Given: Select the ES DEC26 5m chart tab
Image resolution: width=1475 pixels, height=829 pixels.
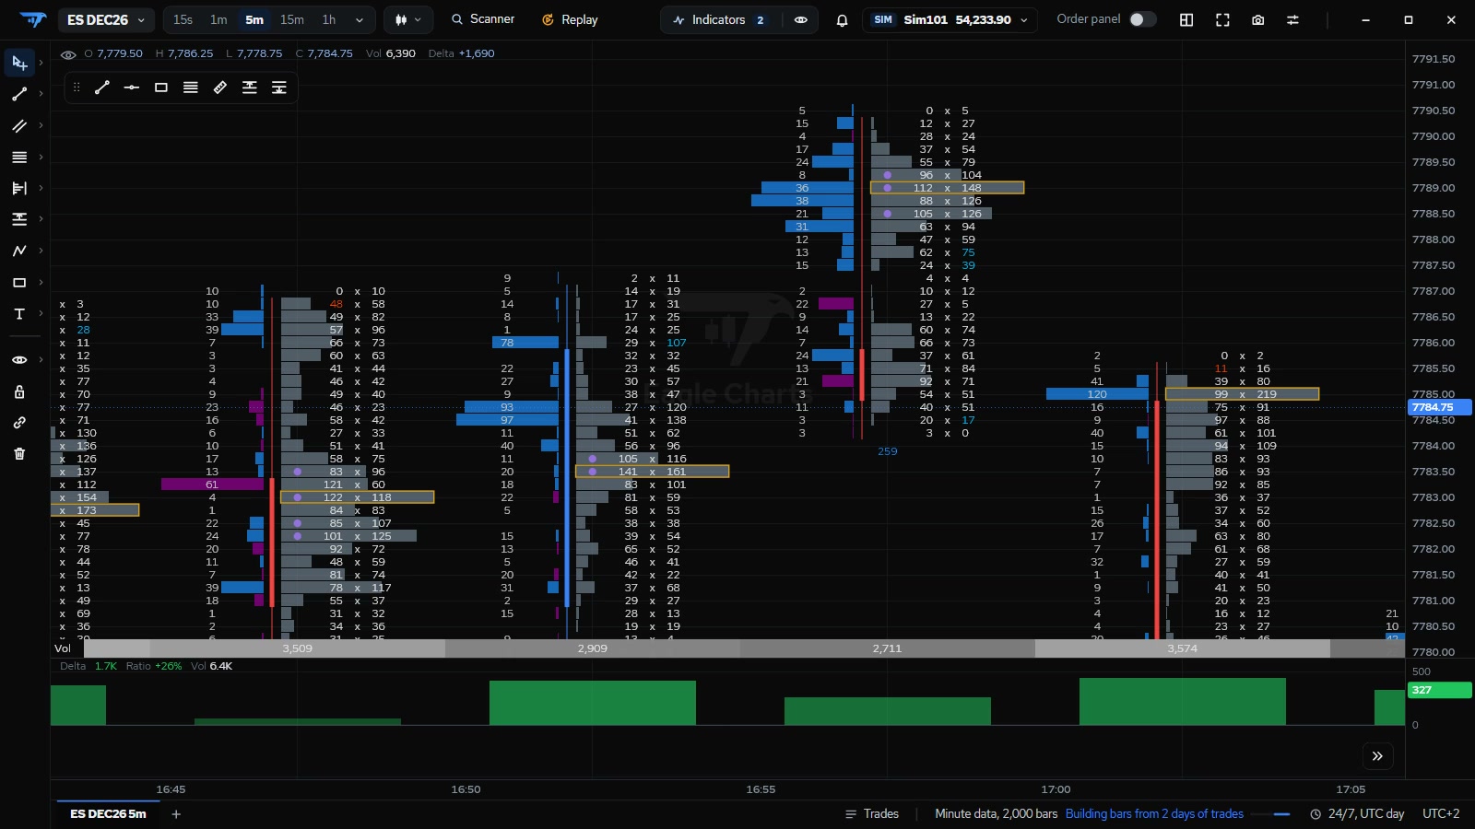Looking at the screenshot, I should click(x=108, y=814).
